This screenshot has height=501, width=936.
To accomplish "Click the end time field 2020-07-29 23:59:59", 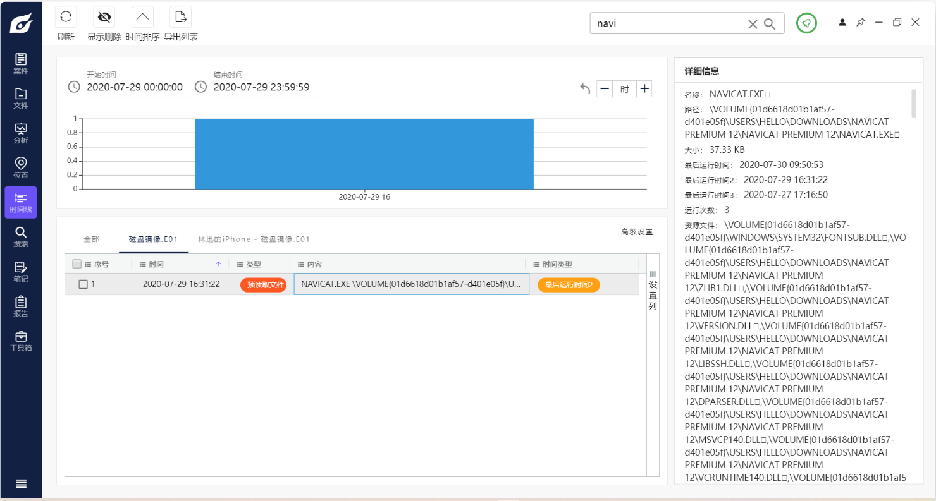I will pos(266,88).
